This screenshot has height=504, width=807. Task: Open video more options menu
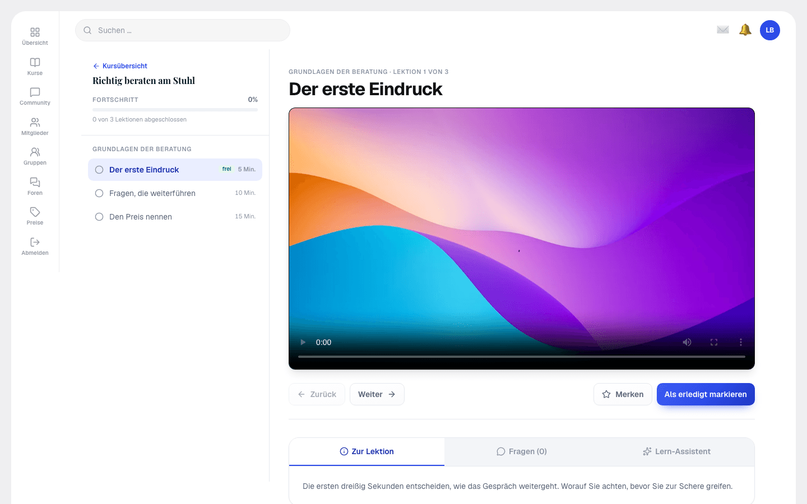coord(741,342)
